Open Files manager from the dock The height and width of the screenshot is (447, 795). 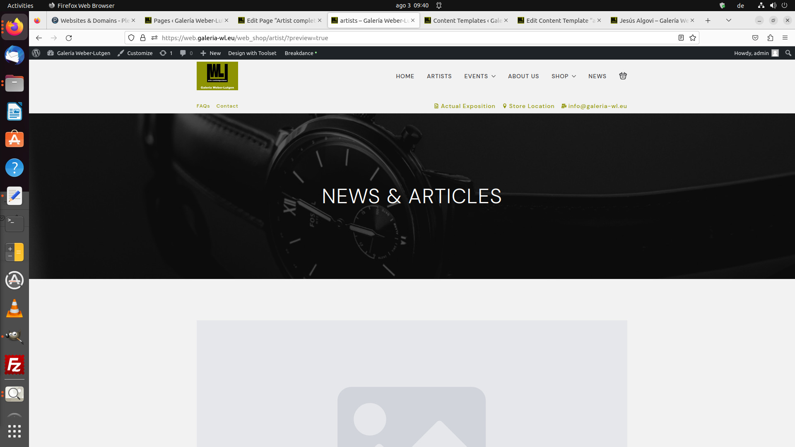(x=14, y=83)
